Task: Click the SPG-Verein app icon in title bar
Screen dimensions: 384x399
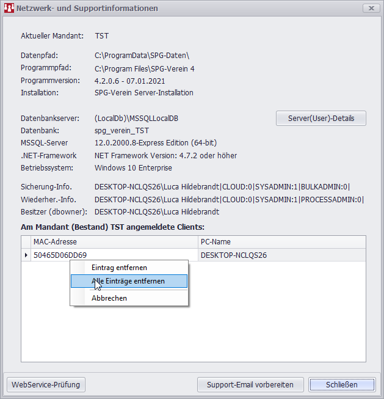Action: pos(9,9)
